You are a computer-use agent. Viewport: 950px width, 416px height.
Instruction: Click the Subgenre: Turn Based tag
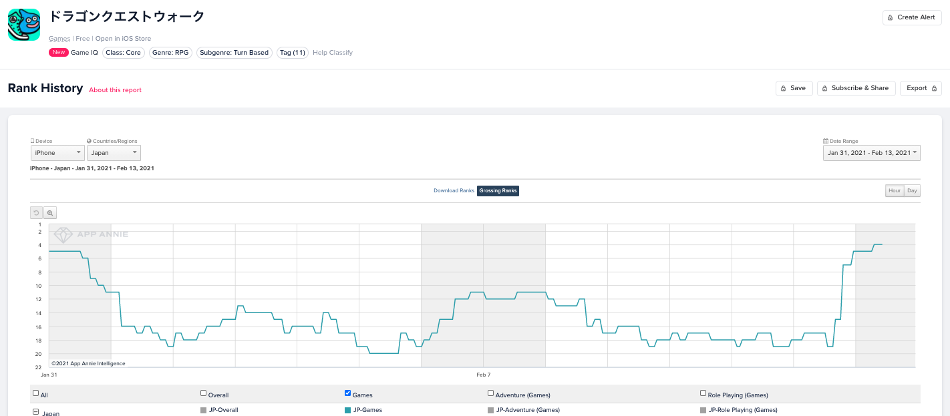tap(234, 53)
